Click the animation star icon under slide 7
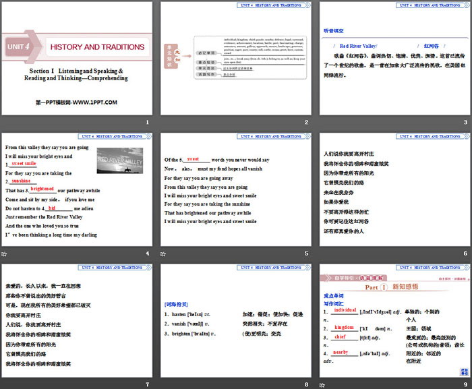472x389 pixels. pyautogui.click(x=5, y=384)
